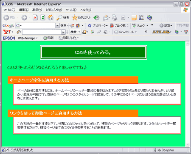The height and width of the screenshot is (154, 191).
Task: Click the Back navigation button
Action: click(9, 17)
